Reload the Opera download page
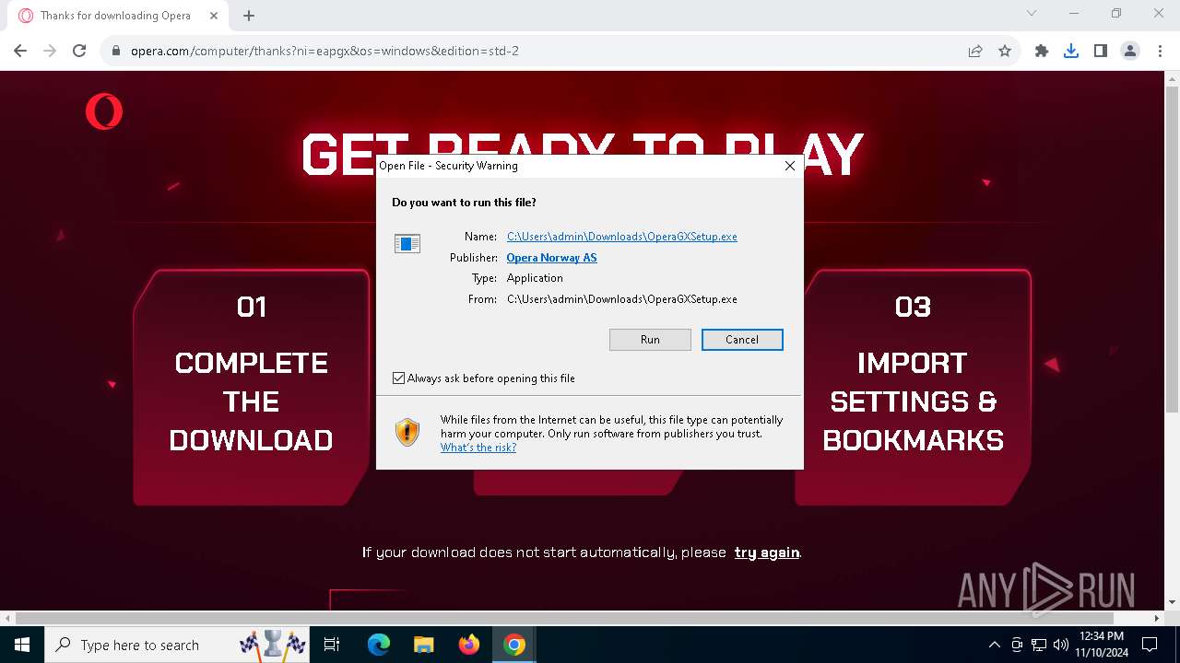 coord(79,51)
